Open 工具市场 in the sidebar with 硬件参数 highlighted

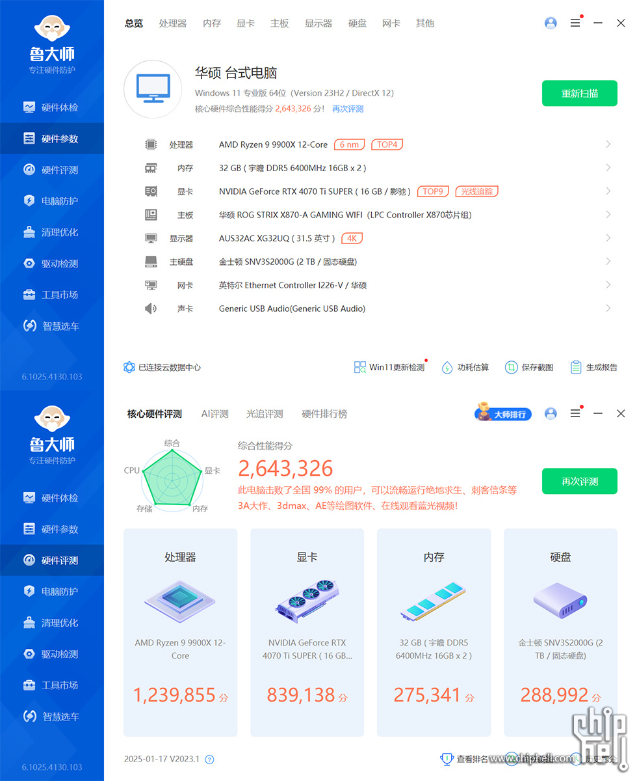pyautogui.click(x=52, y=295)
